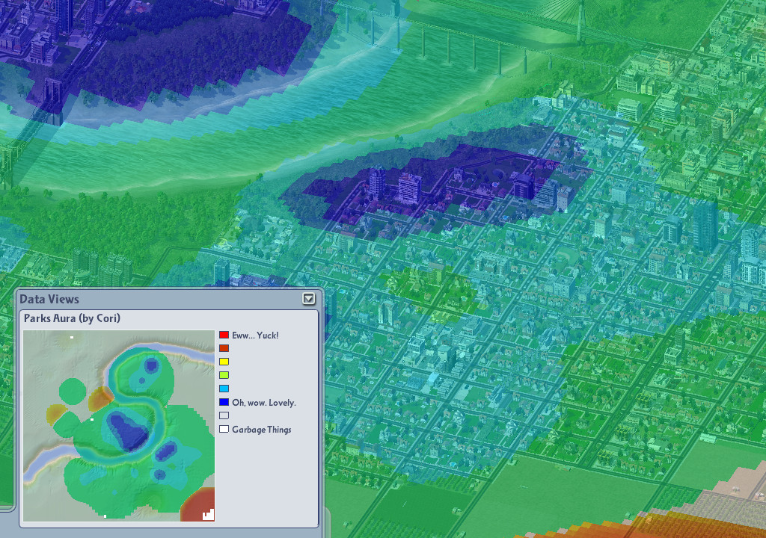Click the 'Parks Aura (by Cori)' heading
The width and height of the screenshot is (766, 538).
click(72, 318)
